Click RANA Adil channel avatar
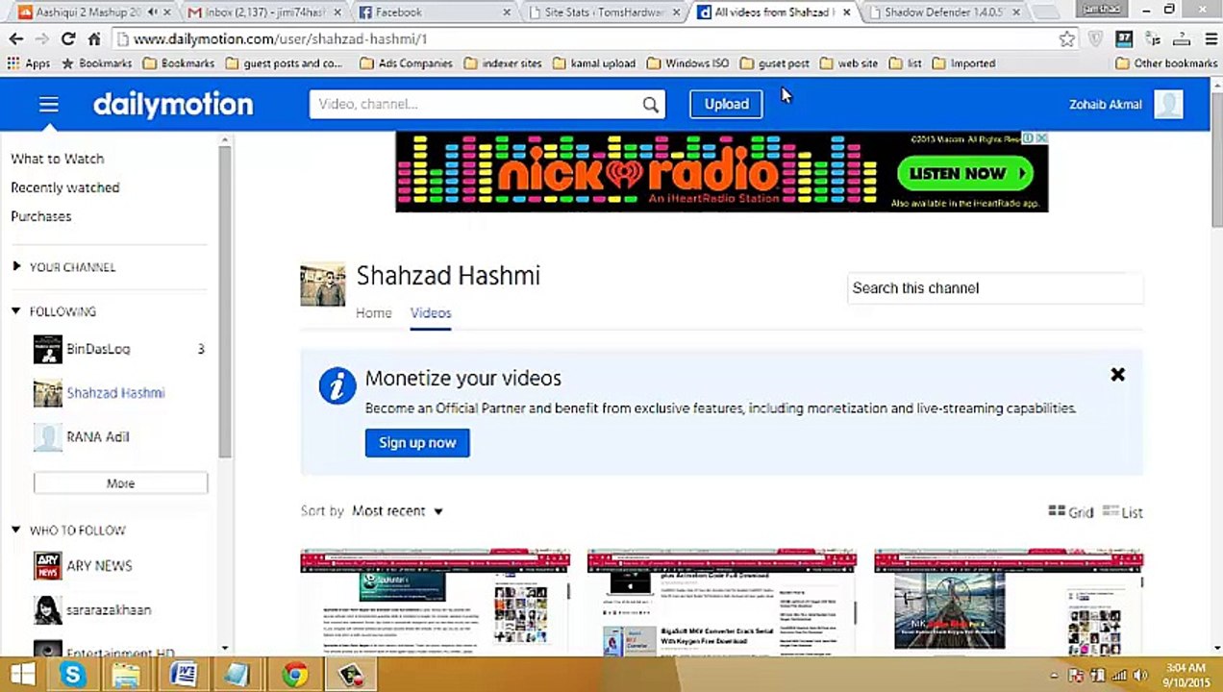Image resolution: width=1223 pixels, height=692 pixels. pyautogui.click(x=47, y=436)
